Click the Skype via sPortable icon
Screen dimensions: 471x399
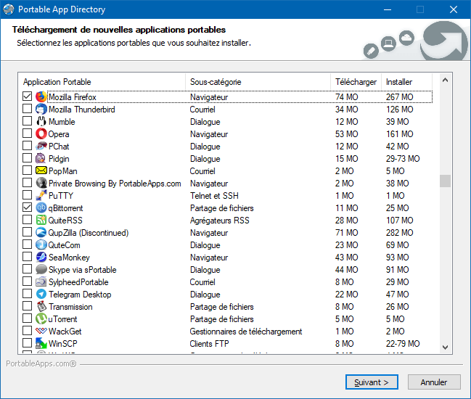point(41,269)
